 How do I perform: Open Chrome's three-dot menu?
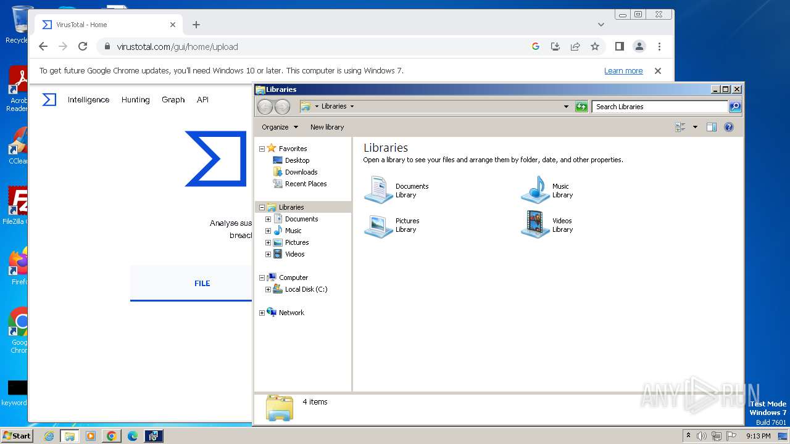click(659, 46)
